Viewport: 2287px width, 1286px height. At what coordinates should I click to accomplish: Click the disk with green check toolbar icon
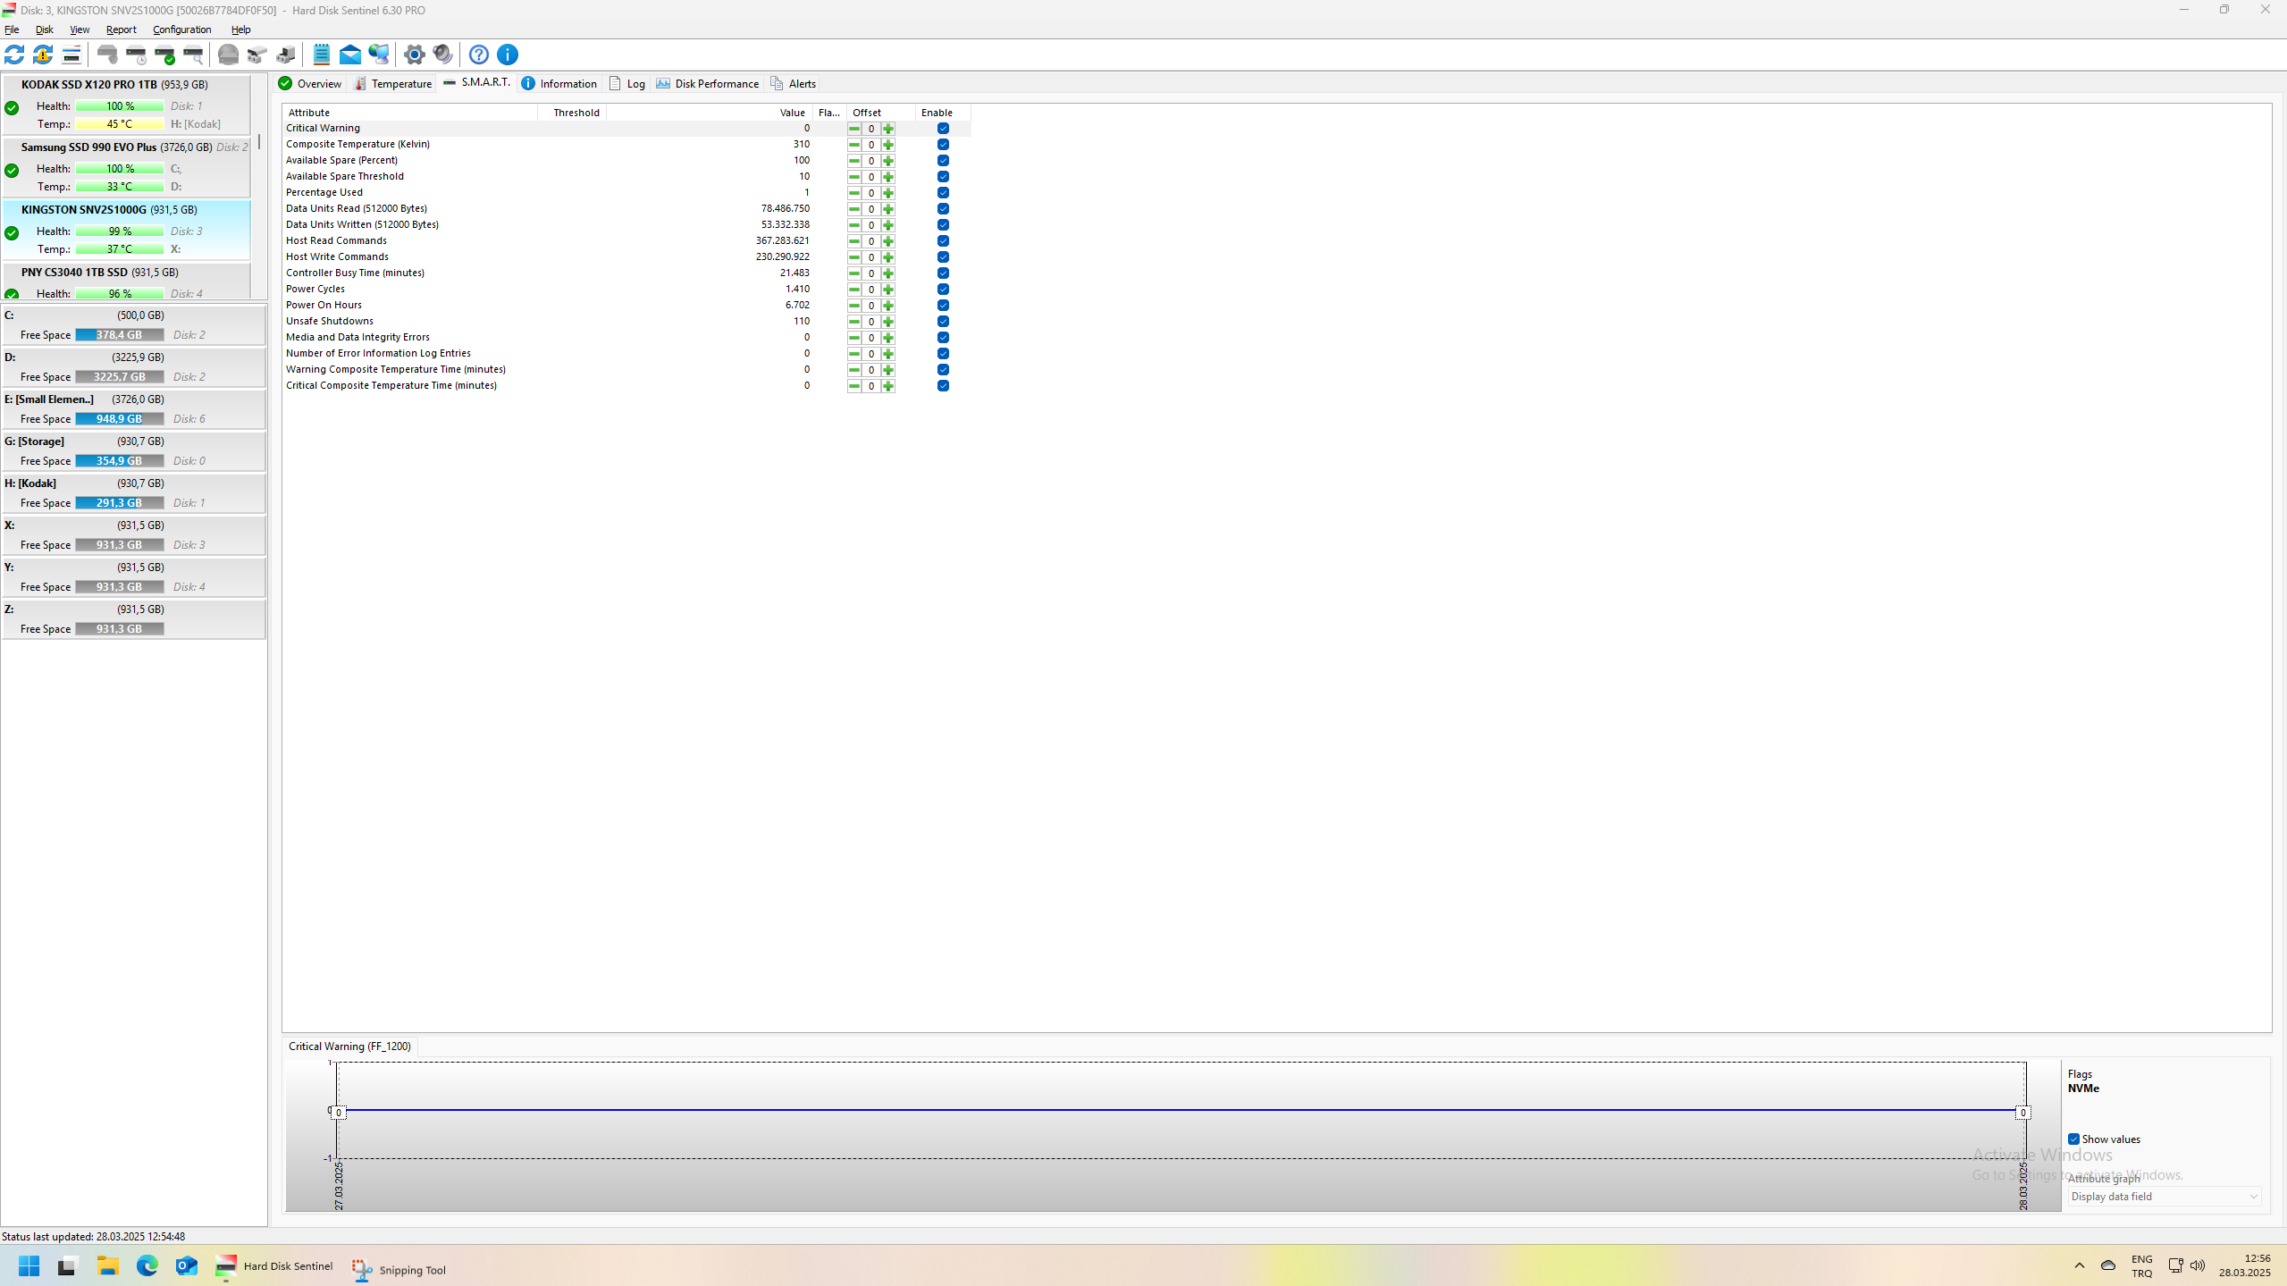click(x=164, y=55)
